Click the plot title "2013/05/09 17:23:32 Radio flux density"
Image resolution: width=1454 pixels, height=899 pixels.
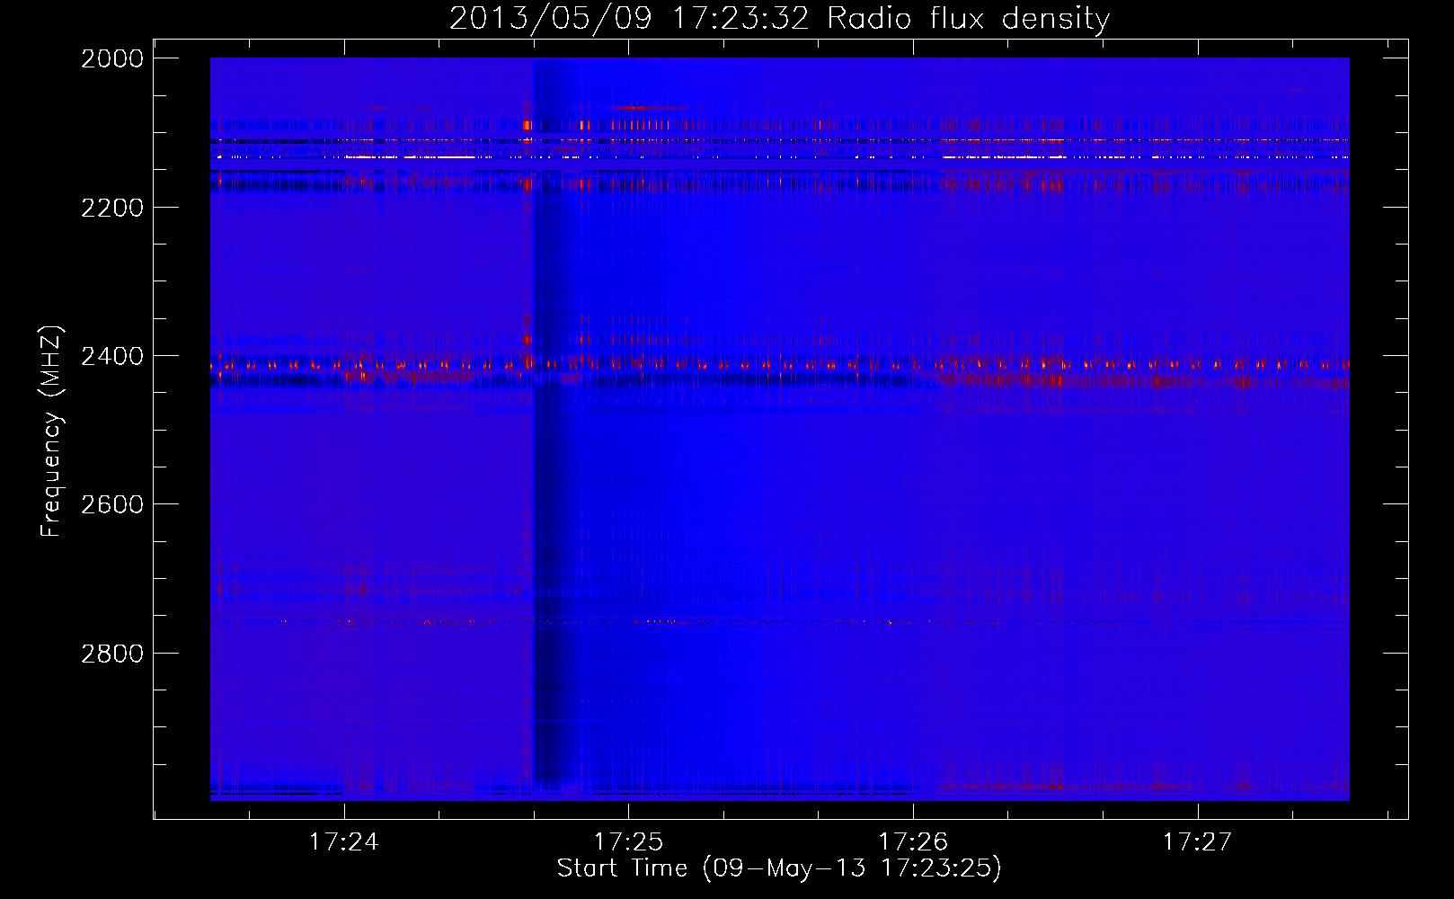click(x=779, y=18)
